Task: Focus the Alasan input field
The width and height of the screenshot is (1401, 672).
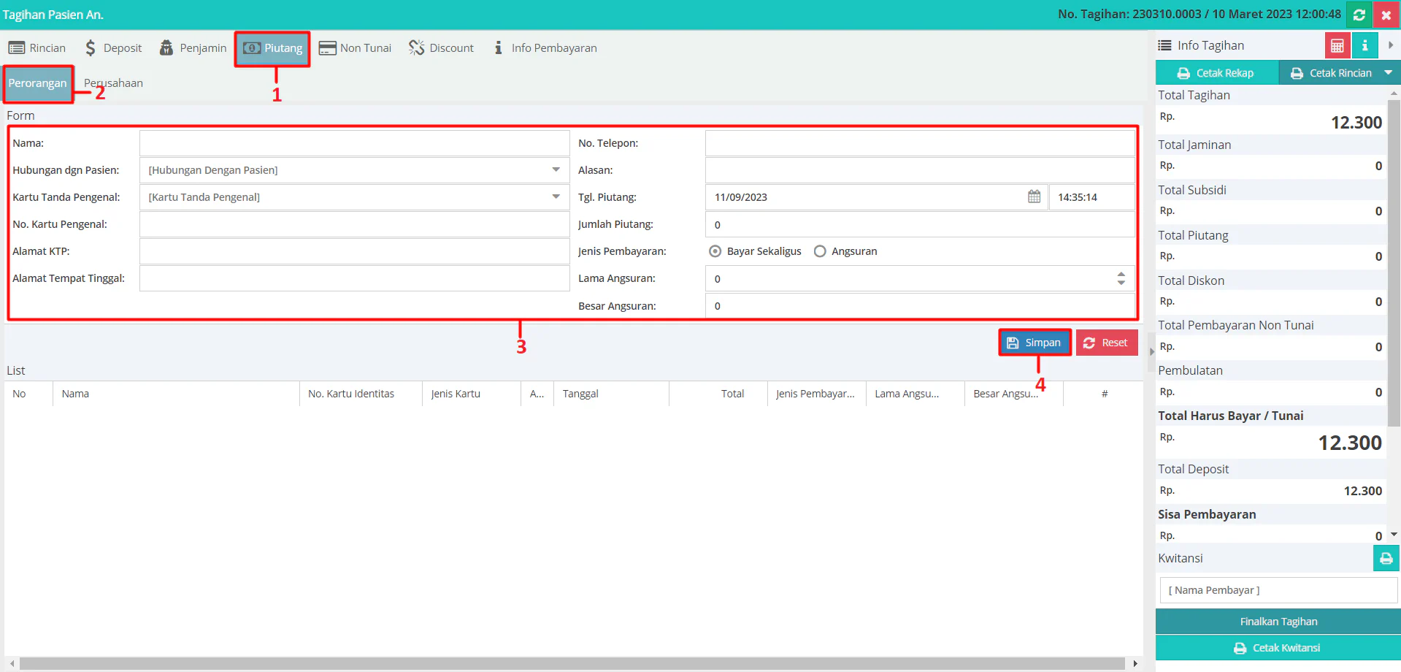Action: tap(920, 170)
